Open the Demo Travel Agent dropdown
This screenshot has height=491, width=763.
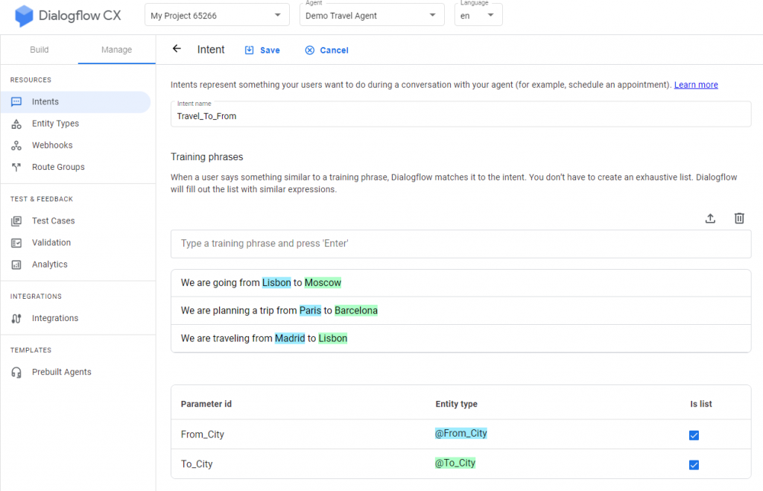click(372, 15)
